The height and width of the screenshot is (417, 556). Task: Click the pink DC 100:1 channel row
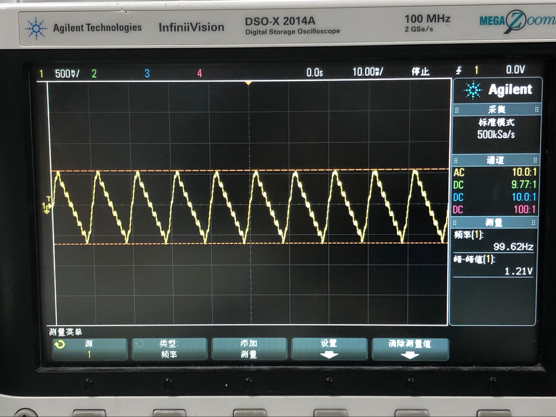494,209
